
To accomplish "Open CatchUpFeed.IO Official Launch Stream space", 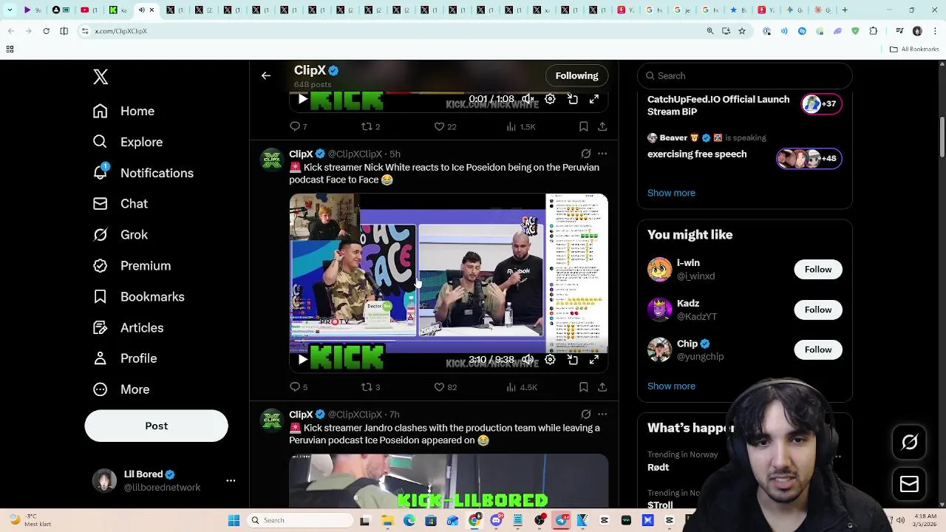I will point(744,106).
